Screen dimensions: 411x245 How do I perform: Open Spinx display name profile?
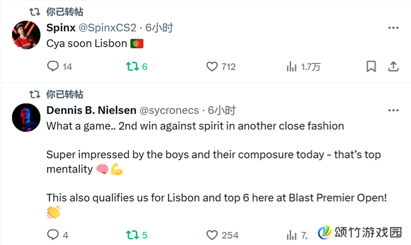point(61,28)
